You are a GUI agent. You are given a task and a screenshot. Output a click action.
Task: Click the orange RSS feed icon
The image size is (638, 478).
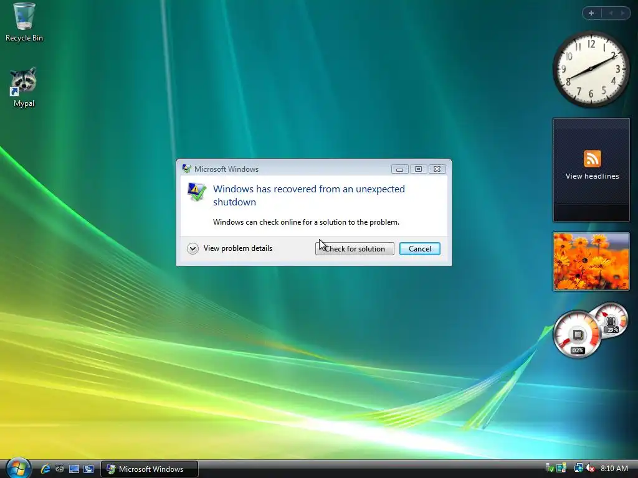[x=592, y=159]
